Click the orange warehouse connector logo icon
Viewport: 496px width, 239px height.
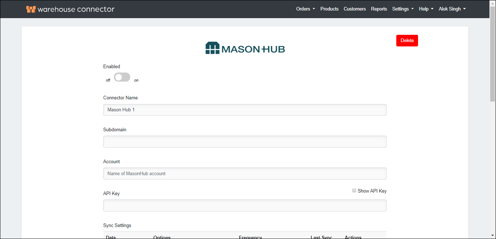click(x=31, y=9)
